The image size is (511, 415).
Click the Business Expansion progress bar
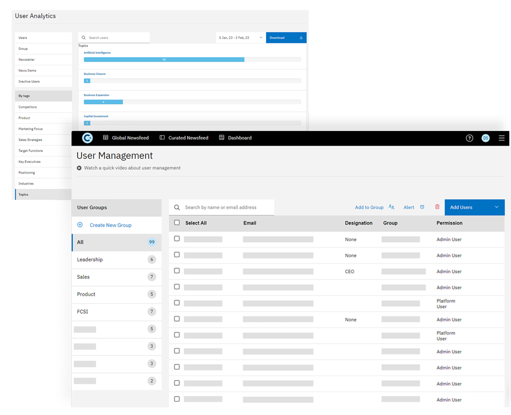tap(192, 102)
